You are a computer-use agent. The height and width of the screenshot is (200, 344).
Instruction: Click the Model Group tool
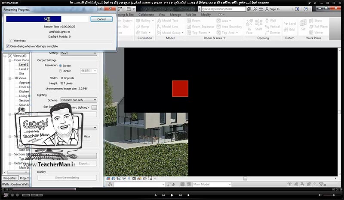coord(169,33)
